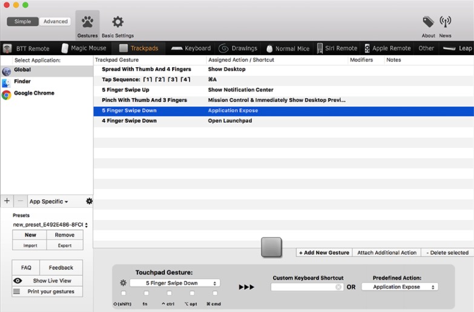Enable the fn modifier checkbox
This screenshot has width=474, height=312.
tap(146, 293)
